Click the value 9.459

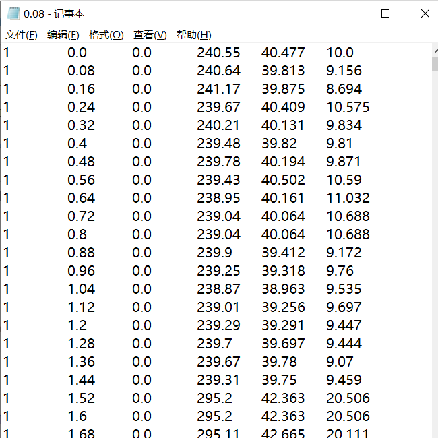[x=344, y=380]
